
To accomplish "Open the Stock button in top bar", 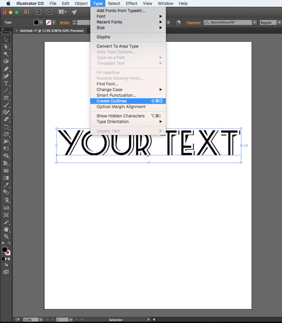I will [x=49, y=12].
